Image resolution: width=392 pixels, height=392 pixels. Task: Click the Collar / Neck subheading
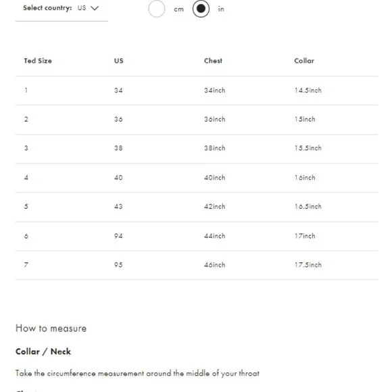[x=43, y=351]
